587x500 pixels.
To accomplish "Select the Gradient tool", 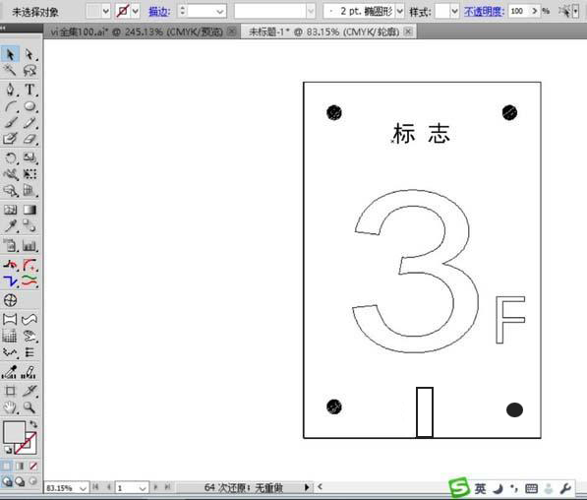I will click(29, 210).
